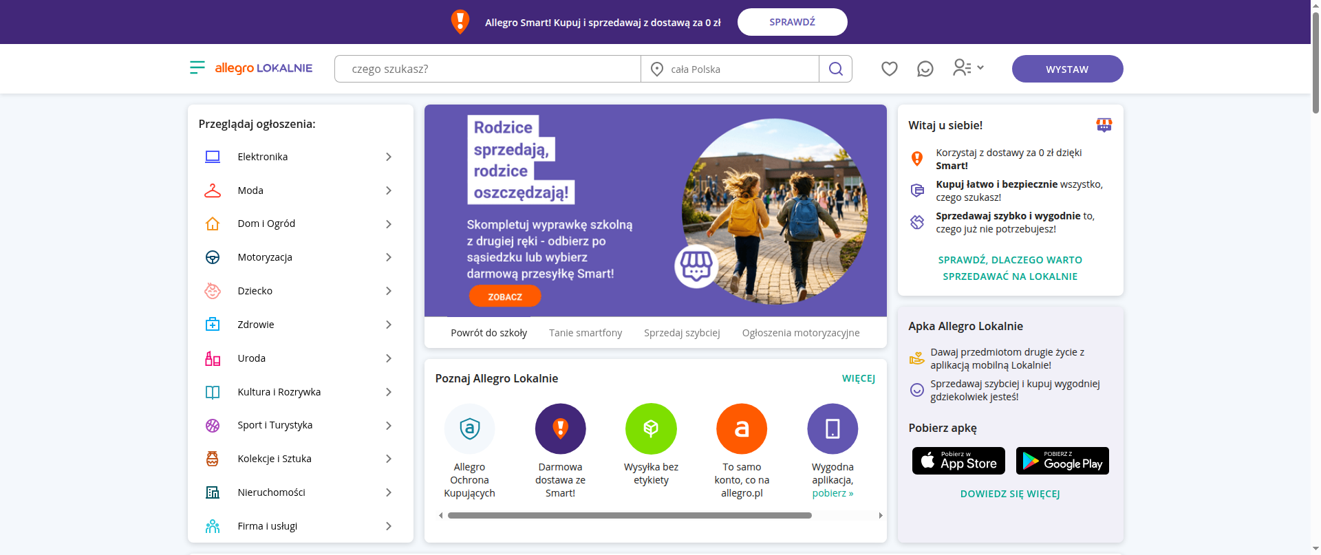Open Sprawdź, dlaczego warto sprzedawać link

(x=1010, y=268)
